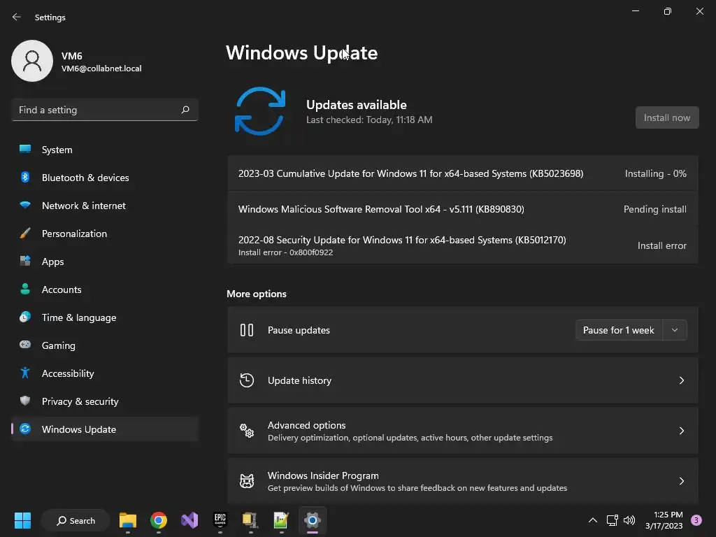The height and width of the screenshot is (537, 716).
Task: Open Bluetooth & devices settings
Action: [x=105, y=178]
